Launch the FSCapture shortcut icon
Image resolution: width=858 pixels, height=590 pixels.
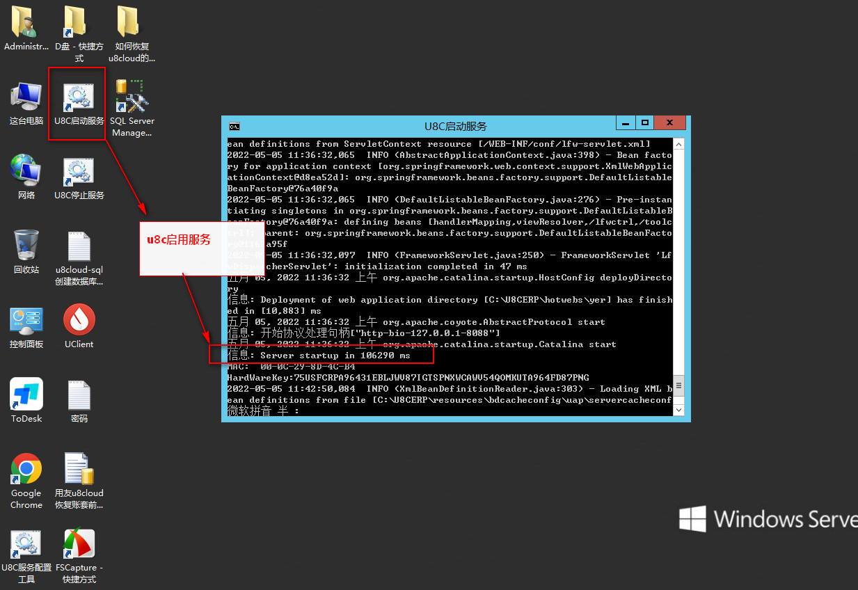coord(79,545)
